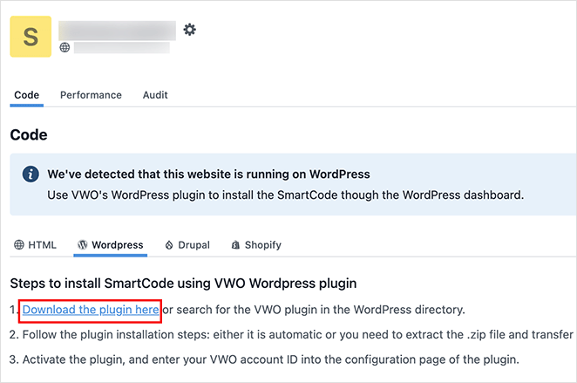Switch to HTML install instructions
577x383 pixels.
42,245
